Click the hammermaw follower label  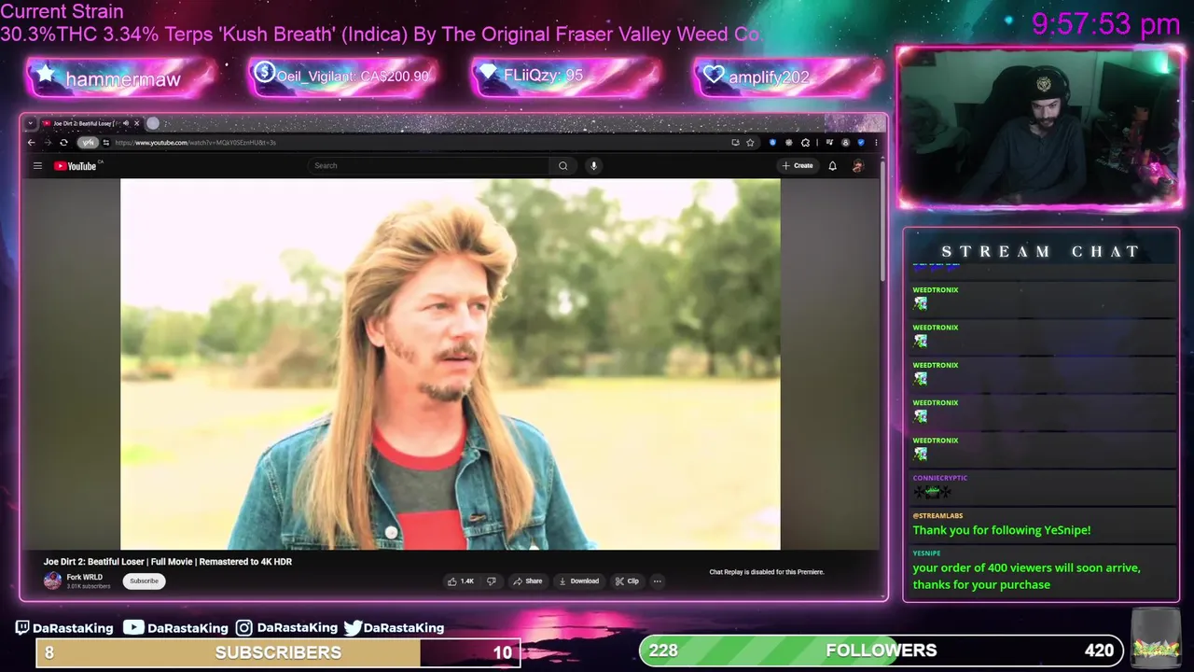[122, 79]
